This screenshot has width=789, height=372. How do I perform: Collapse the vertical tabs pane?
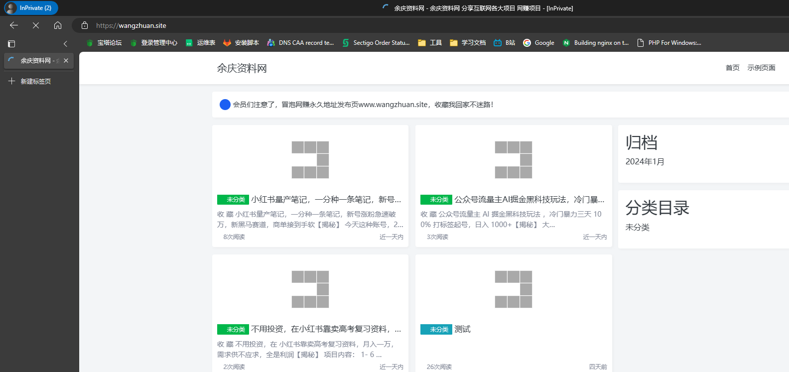point(65,44)
